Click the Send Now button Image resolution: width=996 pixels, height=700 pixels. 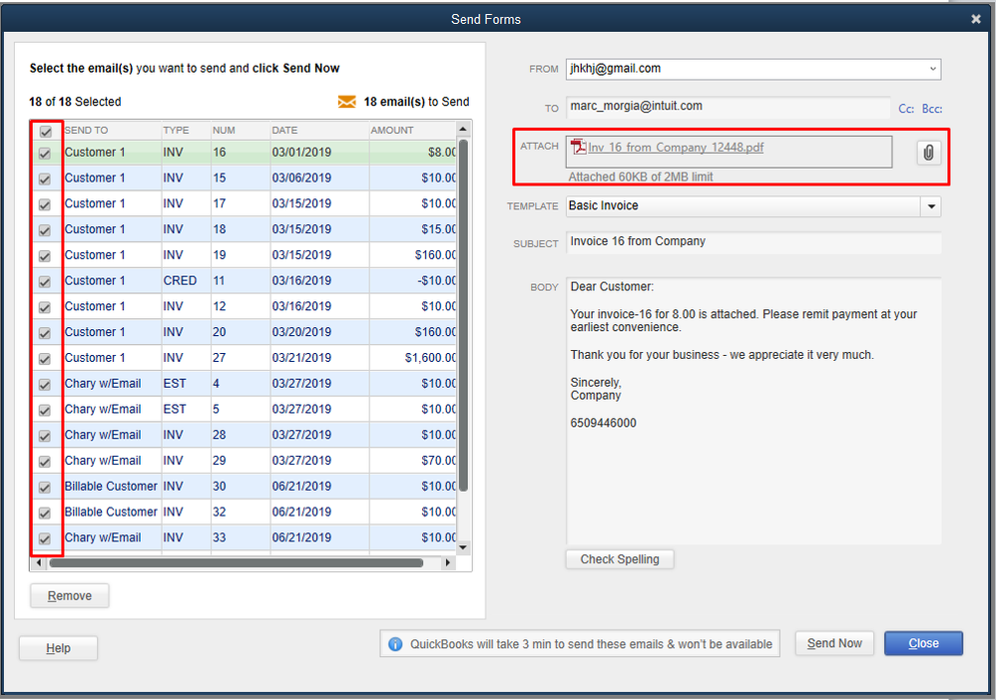[x=834, y=643]
